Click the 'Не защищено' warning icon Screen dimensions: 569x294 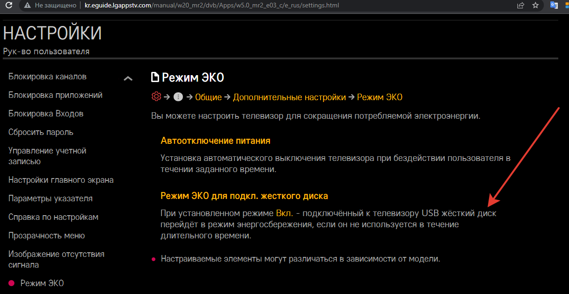click(28, 6)
